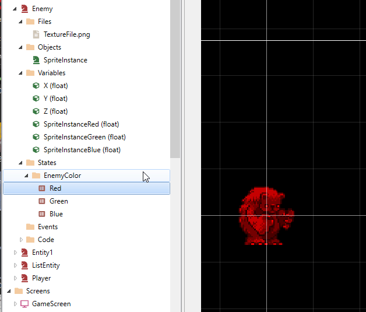366x312 pixels.
Task: Click the Blue state icon
Action: click(42, 214)
